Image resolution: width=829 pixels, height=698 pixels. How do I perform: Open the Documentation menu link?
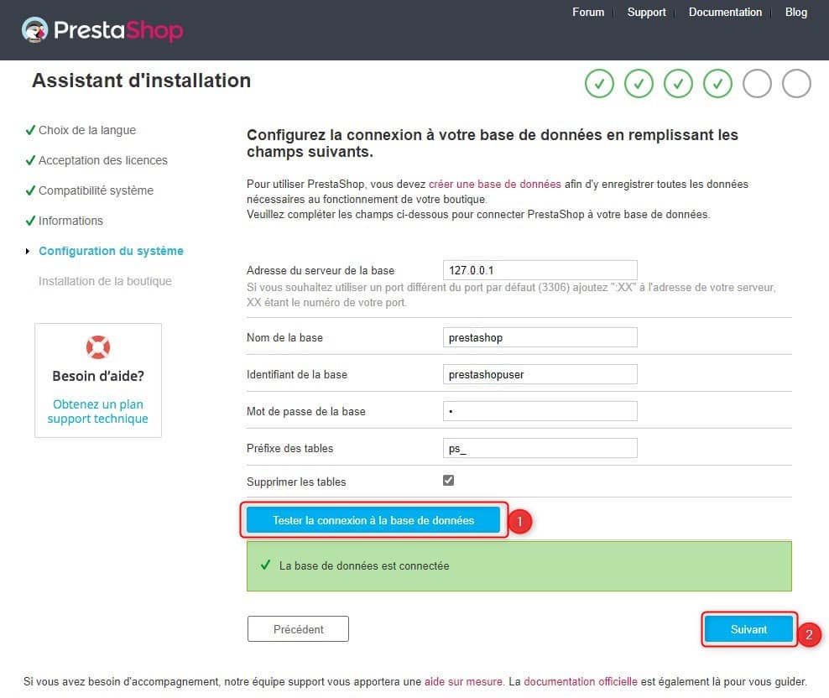point(725,12)
